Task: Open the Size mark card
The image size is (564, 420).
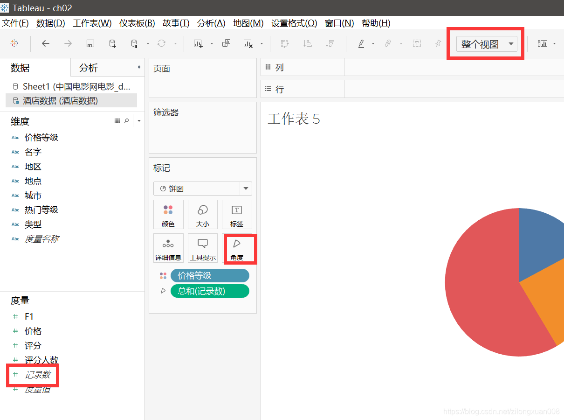Action: point(203,214)
